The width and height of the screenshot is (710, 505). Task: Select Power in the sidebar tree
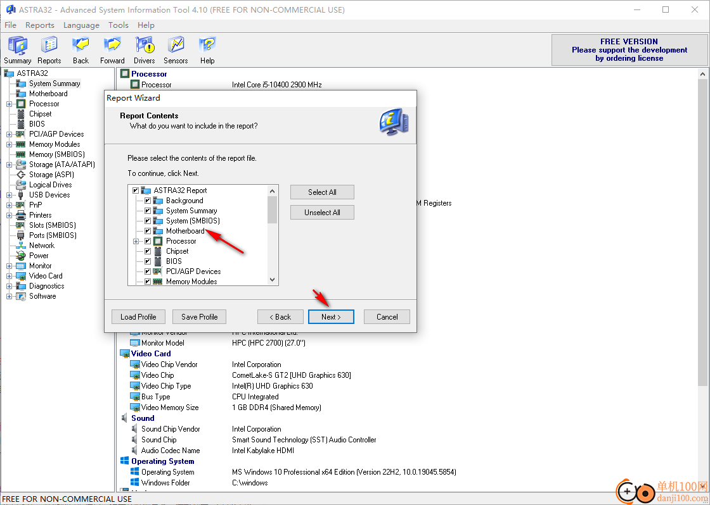[39, 256]
